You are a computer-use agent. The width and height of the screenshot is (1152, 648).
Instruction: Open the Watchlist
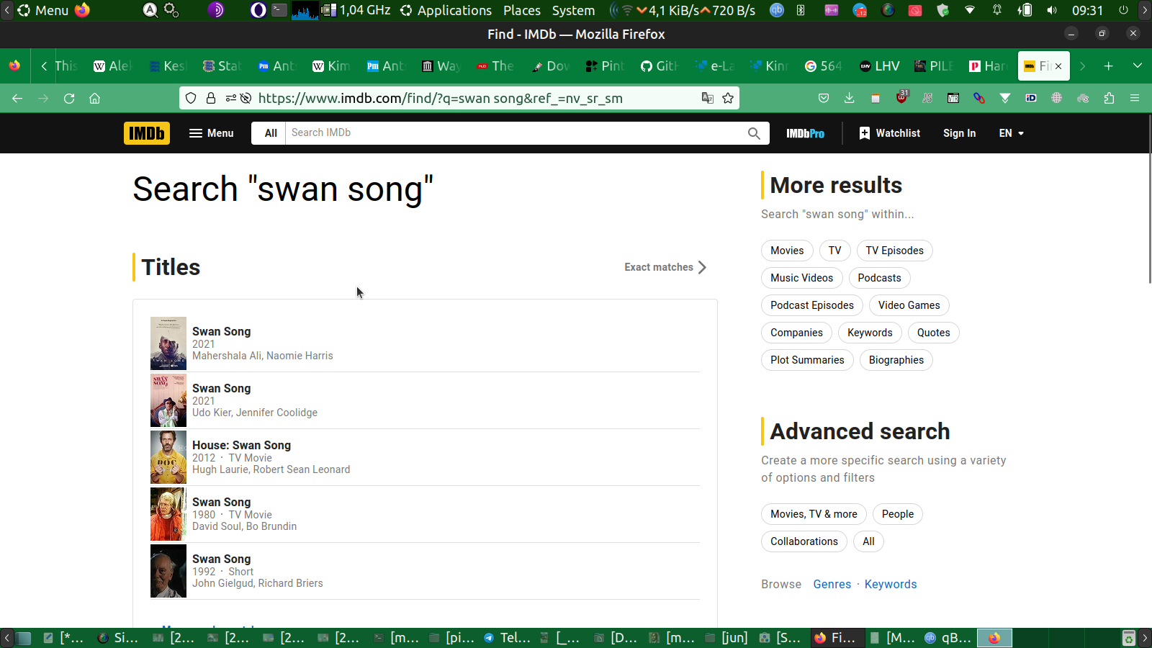890,133
